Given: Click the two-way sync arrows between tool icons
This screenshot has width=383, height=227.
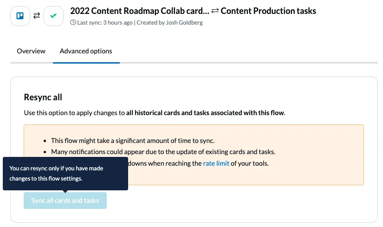Looking at the screenshot, I should coord(37,16).
